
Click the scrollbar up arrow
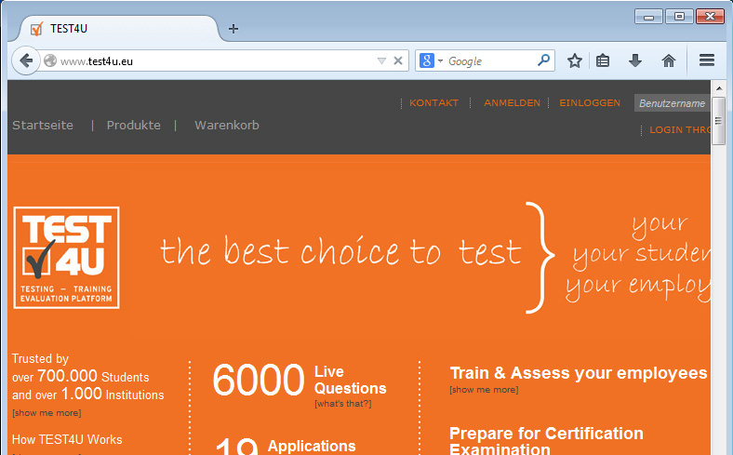point(718,87)
